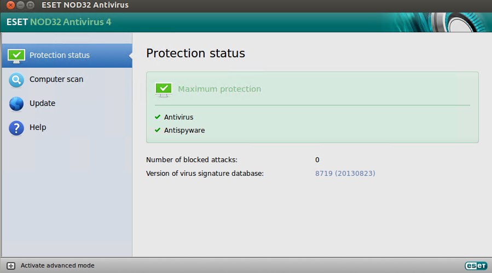The height and width of the screenshot is (273, 492).
Task: Click the Maximum protection heading
Action: click(219, 89)
